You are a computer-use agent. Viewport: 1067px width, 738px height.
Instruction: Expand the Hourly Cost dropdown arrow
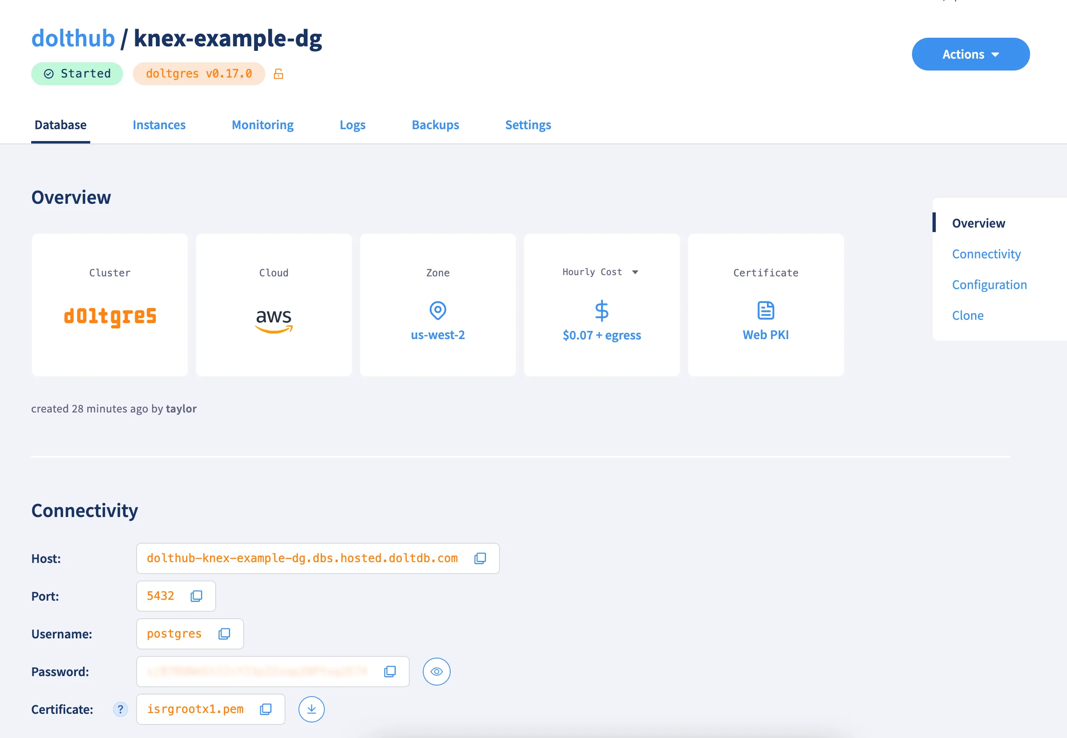[635, 272]
